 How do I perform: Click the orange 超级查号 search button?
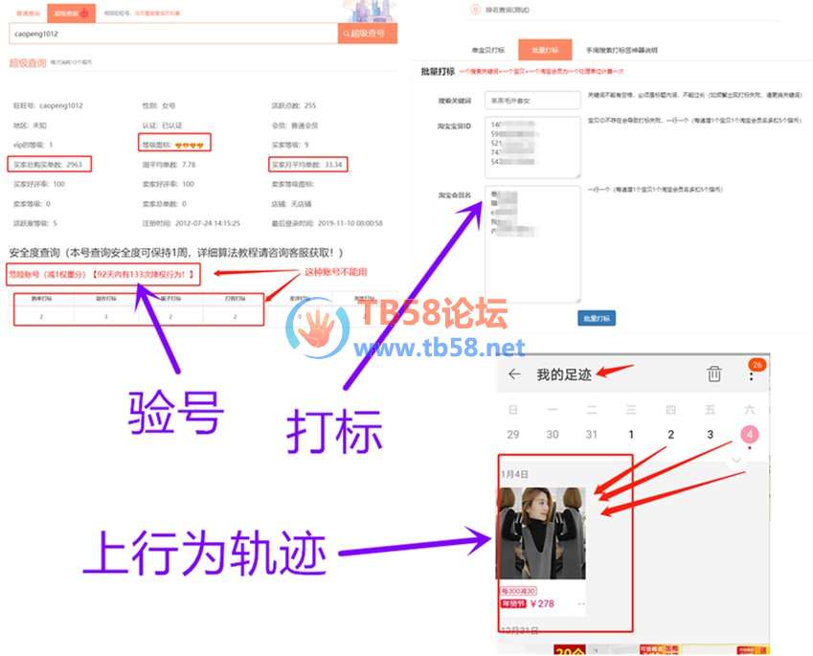[x=367, y=34]
